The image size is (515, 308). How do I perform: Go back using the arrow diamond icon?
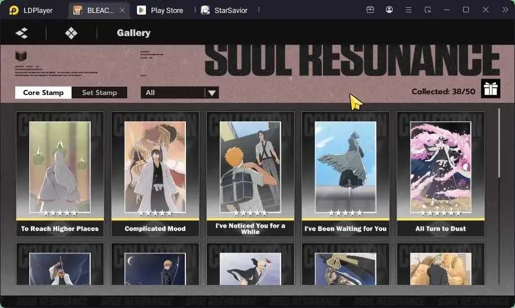point(21,33)
